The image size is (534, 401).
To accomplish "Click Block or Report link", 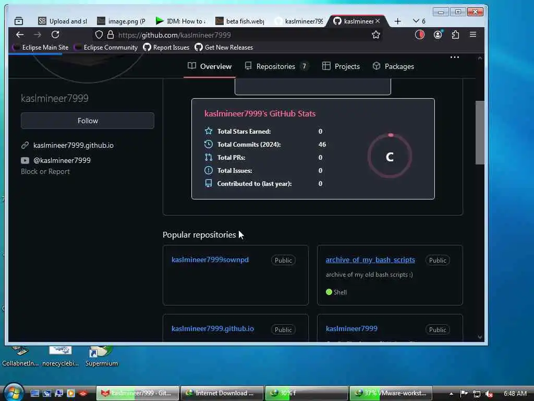I will click(45, 171).
